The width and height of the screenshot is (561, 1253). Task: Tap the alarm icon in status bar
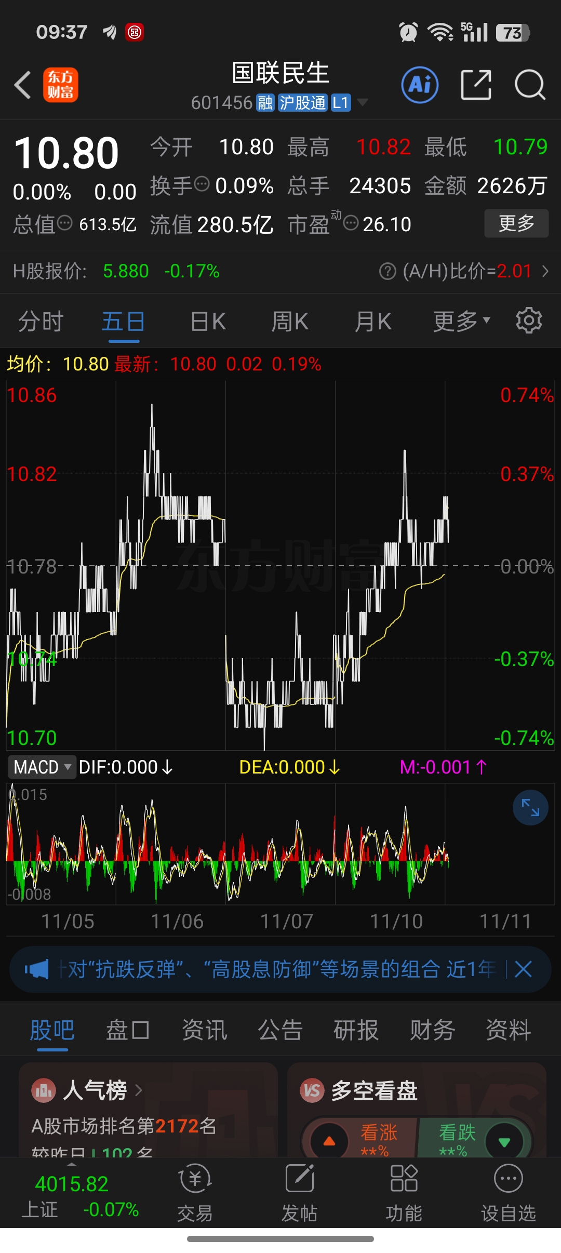408,32
